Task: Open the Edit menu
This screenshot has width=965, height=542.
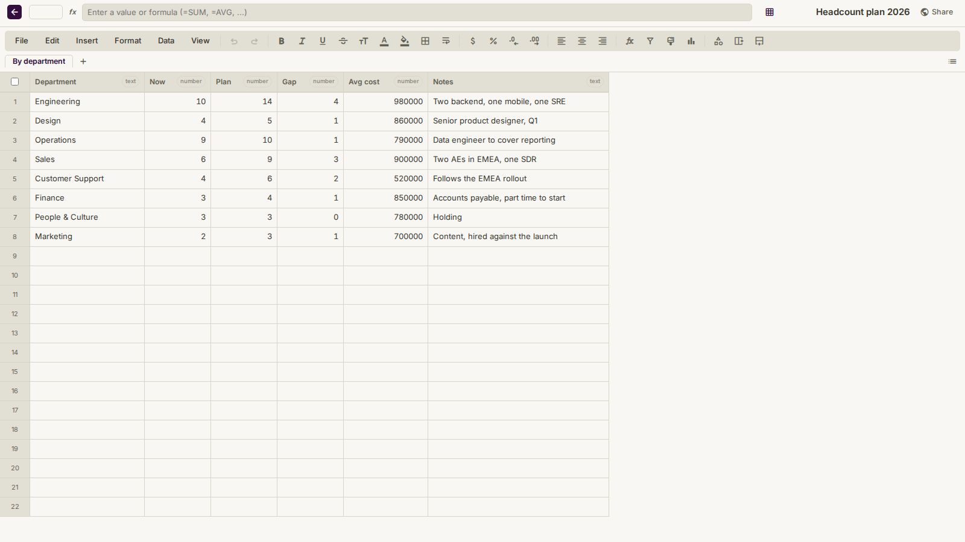Action: tap(52, 41)
